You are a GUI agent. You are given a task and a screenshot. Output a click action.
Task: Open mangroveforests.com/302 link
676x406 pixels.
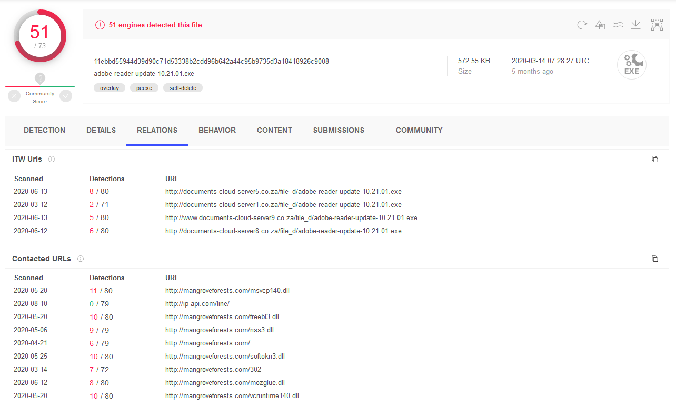click(x=213, y=369)
